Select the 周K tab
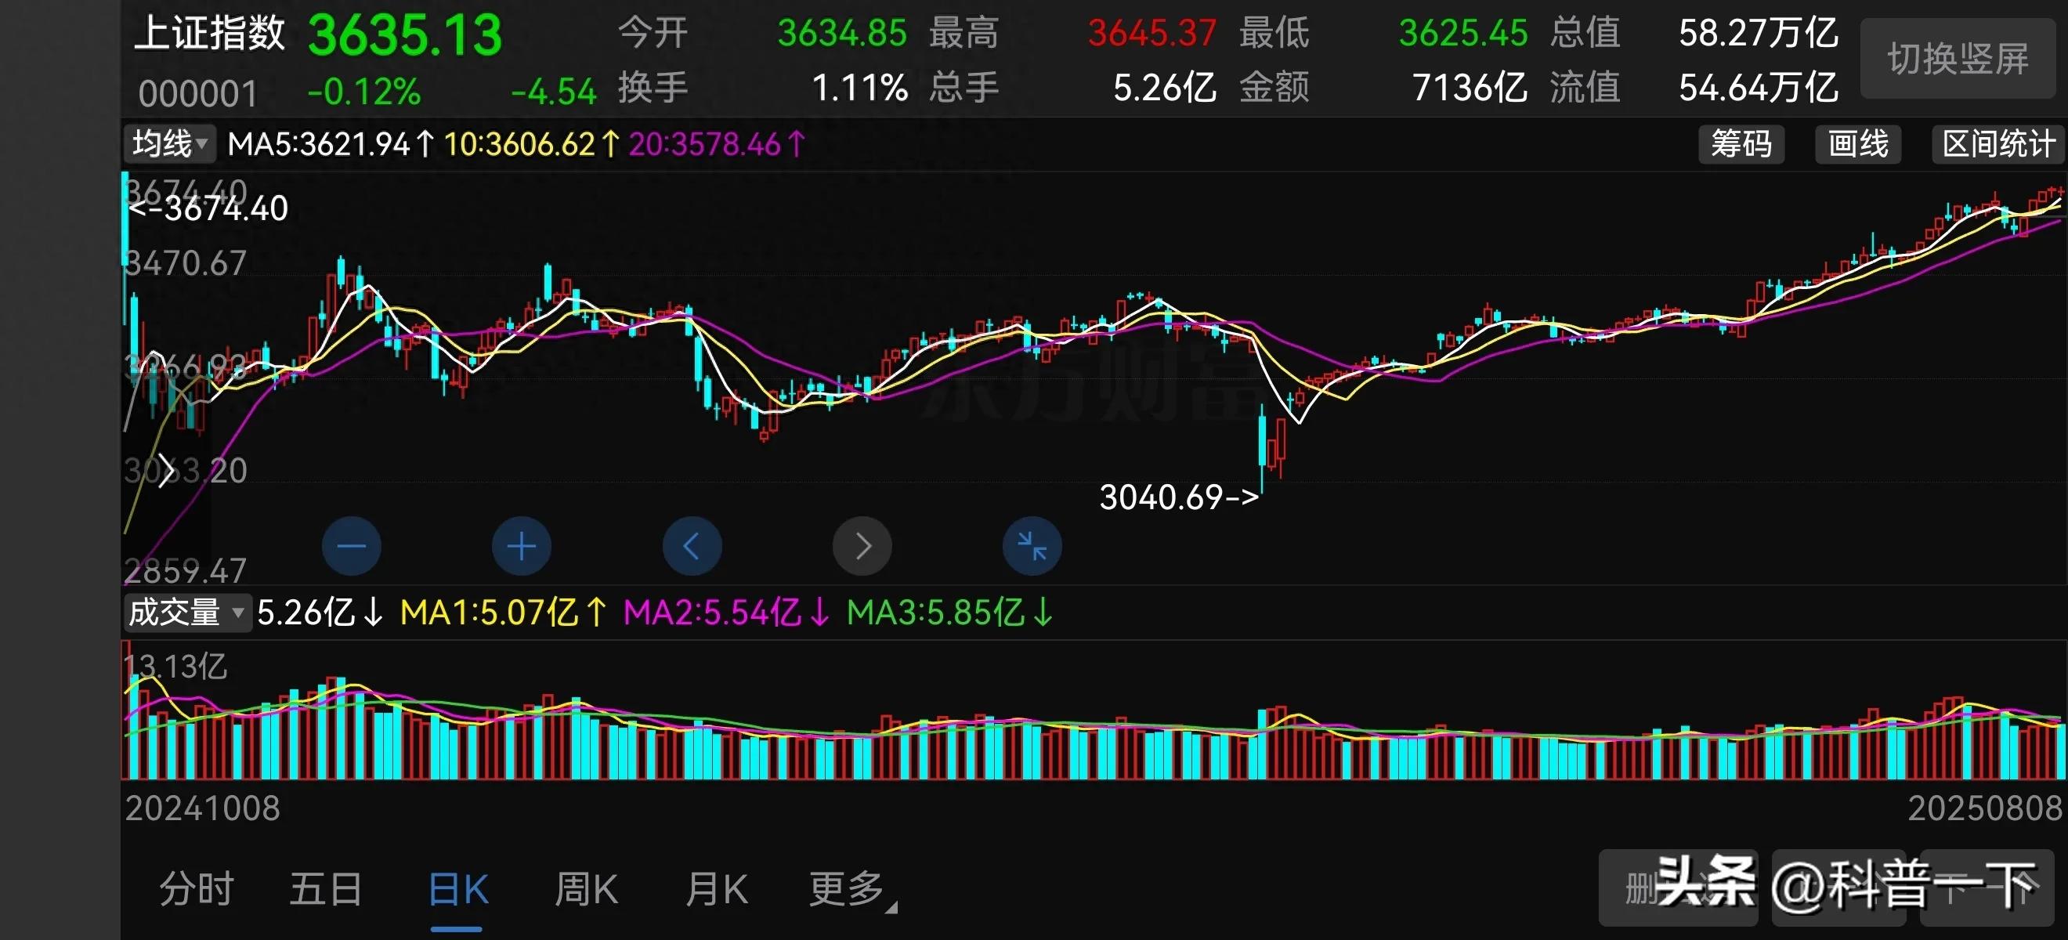The image size is (2068, 940). click(x=586, y=888)
